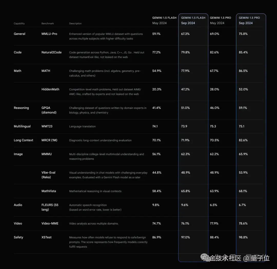Select MMMU score 65.9%

pos(243,154)
